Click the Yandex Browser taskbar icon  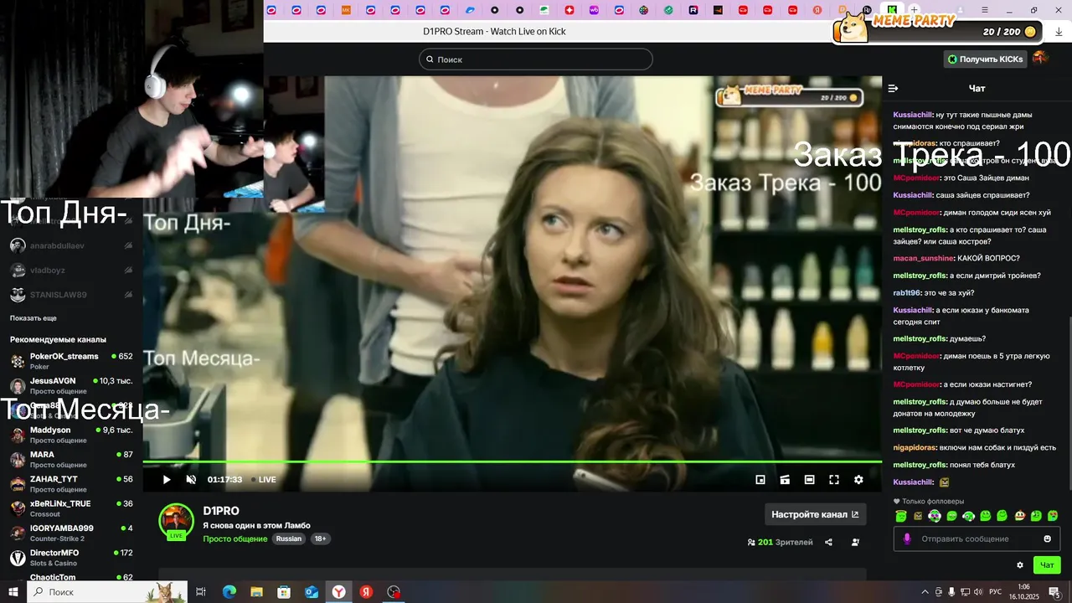(338, 591)
